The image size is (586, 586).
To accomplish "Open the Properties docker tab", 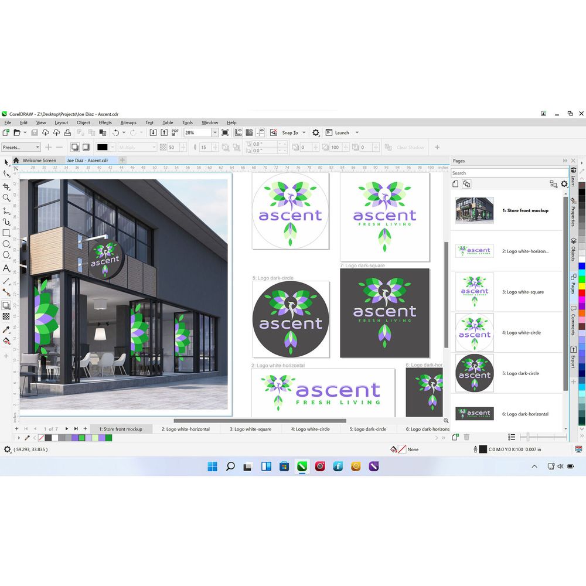I will 573,212.
